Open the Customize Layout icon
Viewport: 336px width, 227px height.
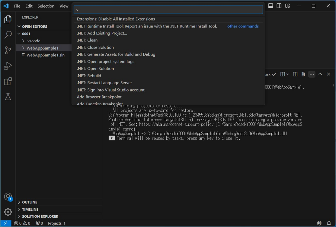tap(288, 6)
